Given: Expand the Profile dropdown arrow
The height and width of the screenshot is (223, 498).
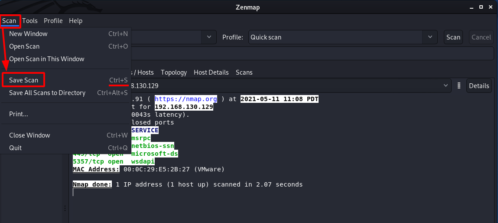Looking at the screenshot, I should 430,37.
